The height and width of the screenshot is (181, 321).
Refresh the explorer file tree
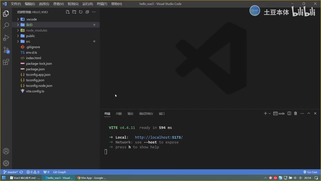coord(81,12)
